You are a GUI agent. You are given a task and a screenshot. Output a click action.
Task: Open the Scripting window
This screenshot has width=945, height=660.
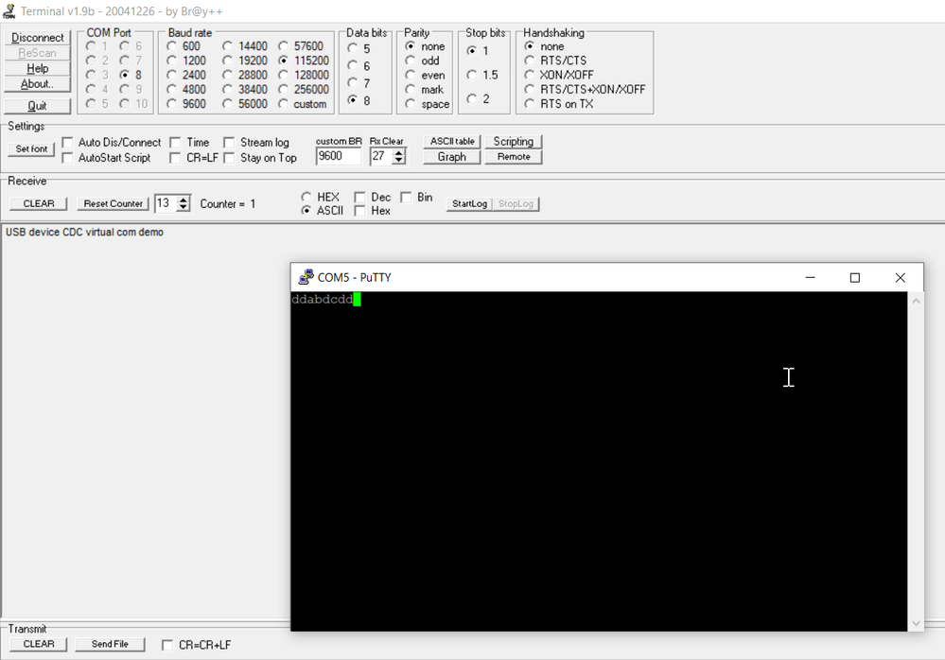pyautogui.click(x=514, y=140)
